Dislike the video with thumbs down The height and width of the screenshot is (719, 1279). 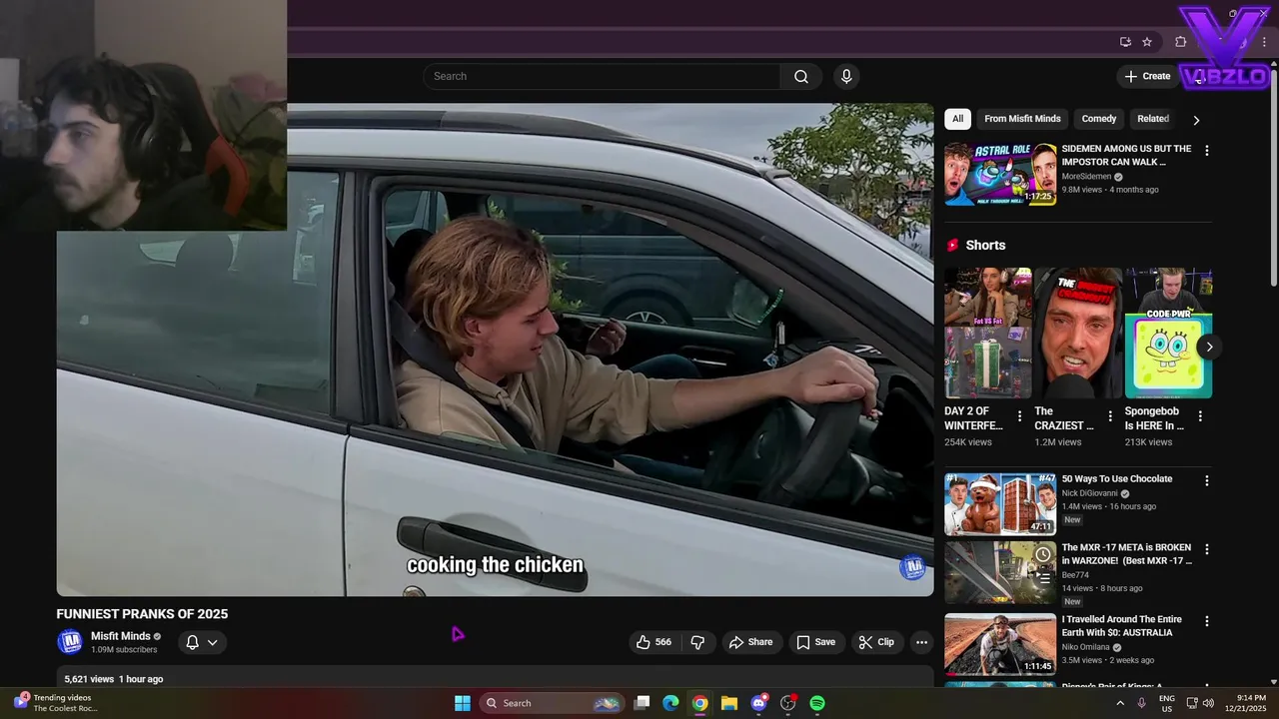pyautogui.click(x=698, y=642)
